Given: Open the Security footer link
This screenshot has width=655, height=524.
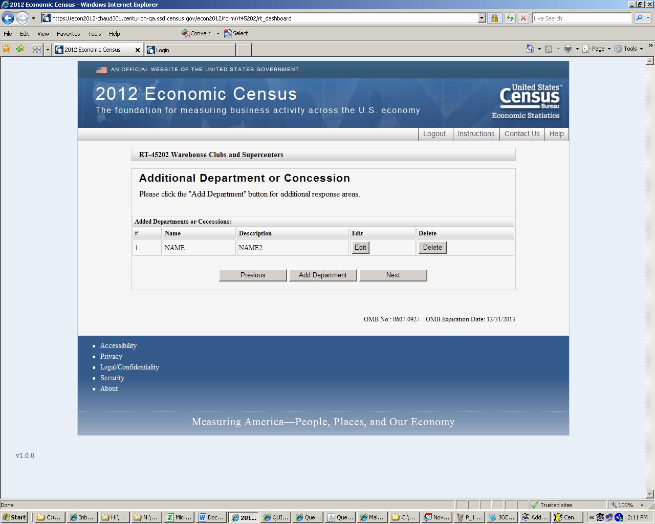Looking at the screenshot, I should pyautogui.click(x=112, y=378).
